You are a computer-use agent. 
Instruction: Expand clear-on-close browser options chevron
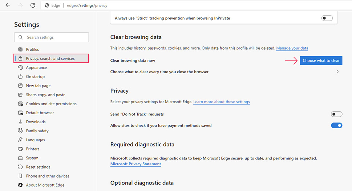click(337, 72)
